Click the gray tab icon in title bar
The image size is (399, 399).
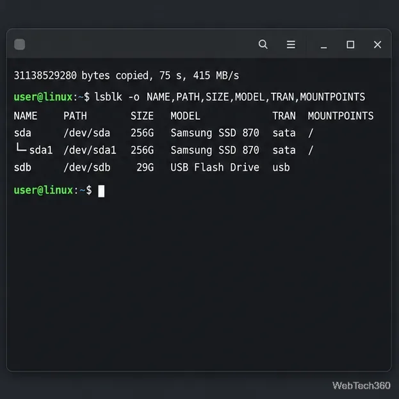point(20,45)
